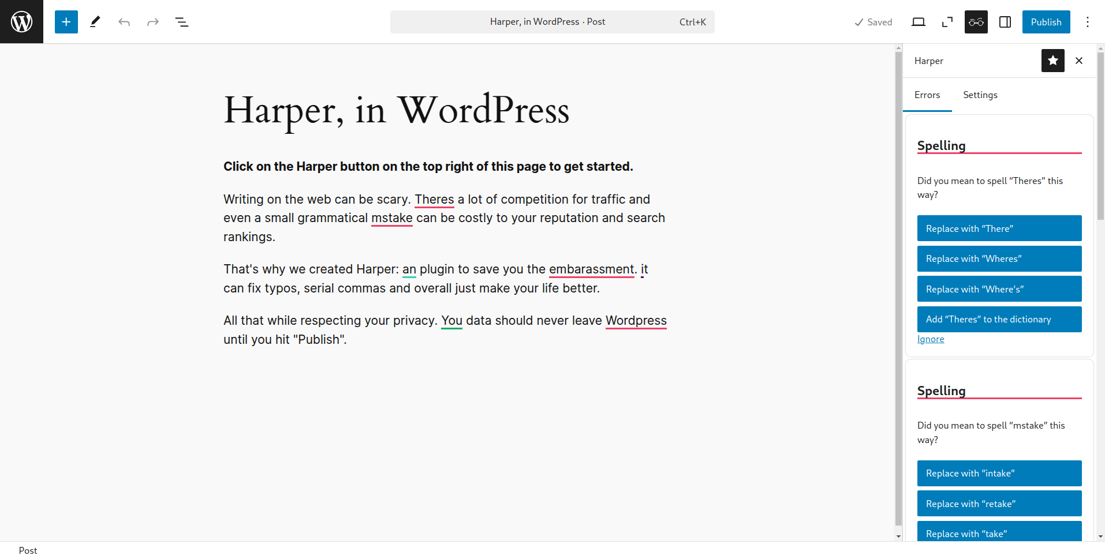Click the Harper sidebar title
Screen dimensions: 1105x559
coord(929,61)
